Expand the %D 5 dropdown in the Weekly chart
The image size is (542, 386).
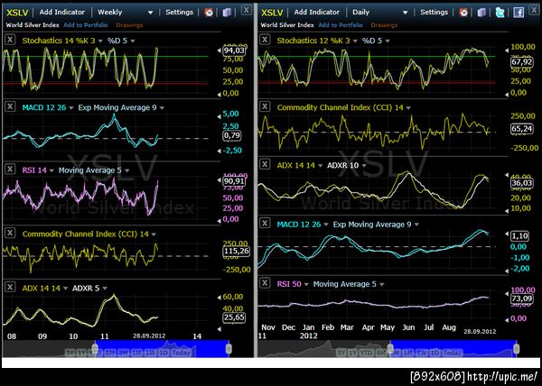click(133, 41)
